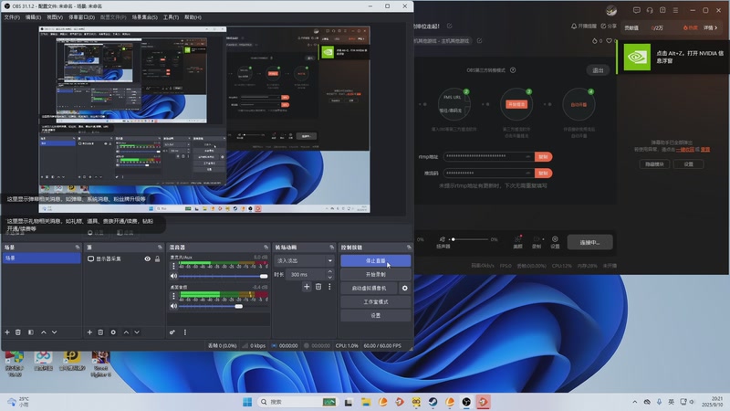Viewport: 730px width, 411px height.
Task: Add a new source with the plus icon
Action: click(89, 332)
